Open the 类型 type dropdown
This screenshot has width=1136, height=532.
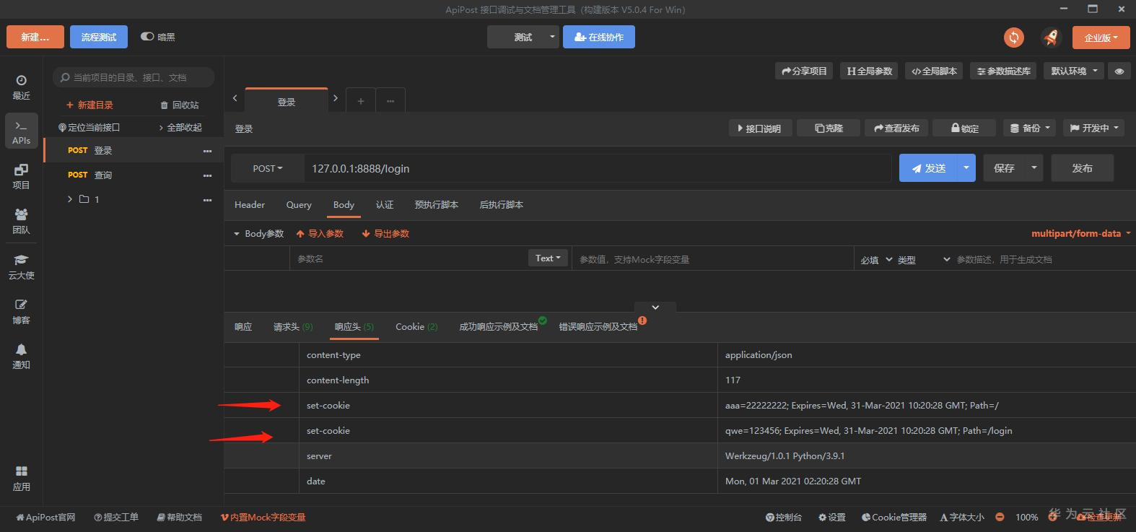click(x=924, y=260)
